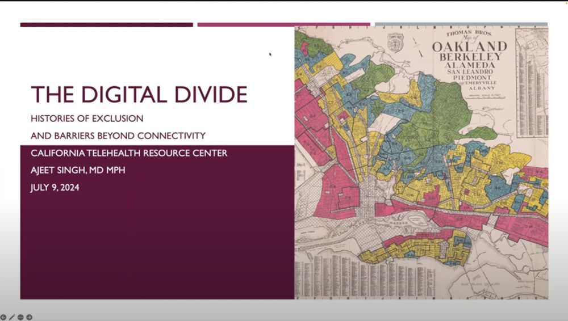Click the date 'JULY 9, 2024'
Image resolution: width=568 pixels, height=321 pixels.
[55, 188]
